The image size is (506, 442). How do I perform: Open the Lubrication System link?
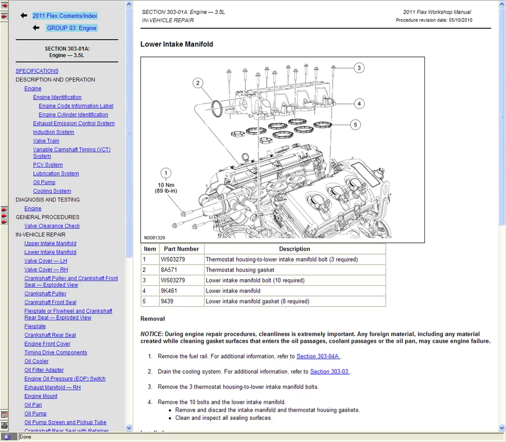[56, 173]
